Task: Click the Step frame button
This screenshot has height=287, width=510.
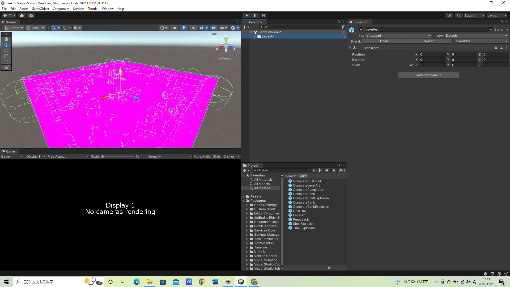Action: coord(263,15)
